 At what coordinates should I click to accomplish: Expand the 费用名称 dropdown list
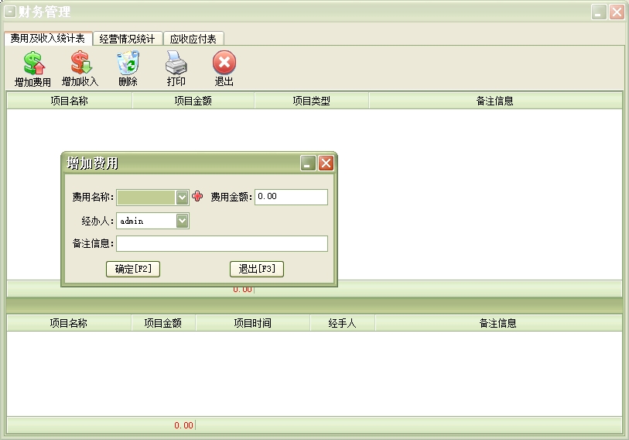coord(182,197)
